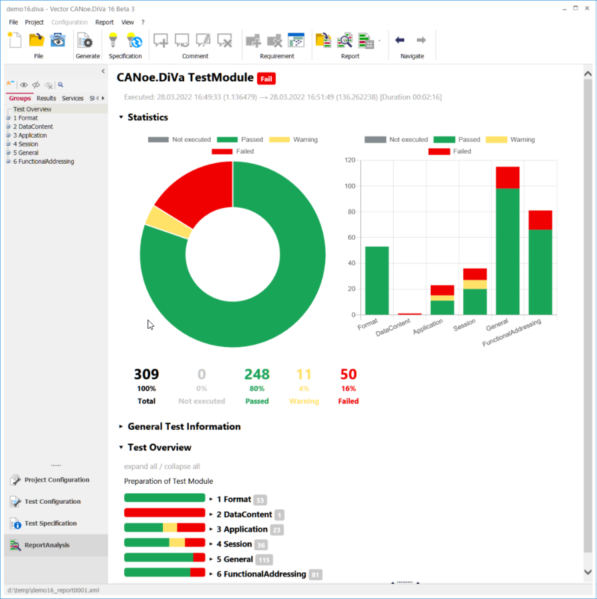Click the Test Specification info icon
The image size is (597, 599).
[15, 523]
